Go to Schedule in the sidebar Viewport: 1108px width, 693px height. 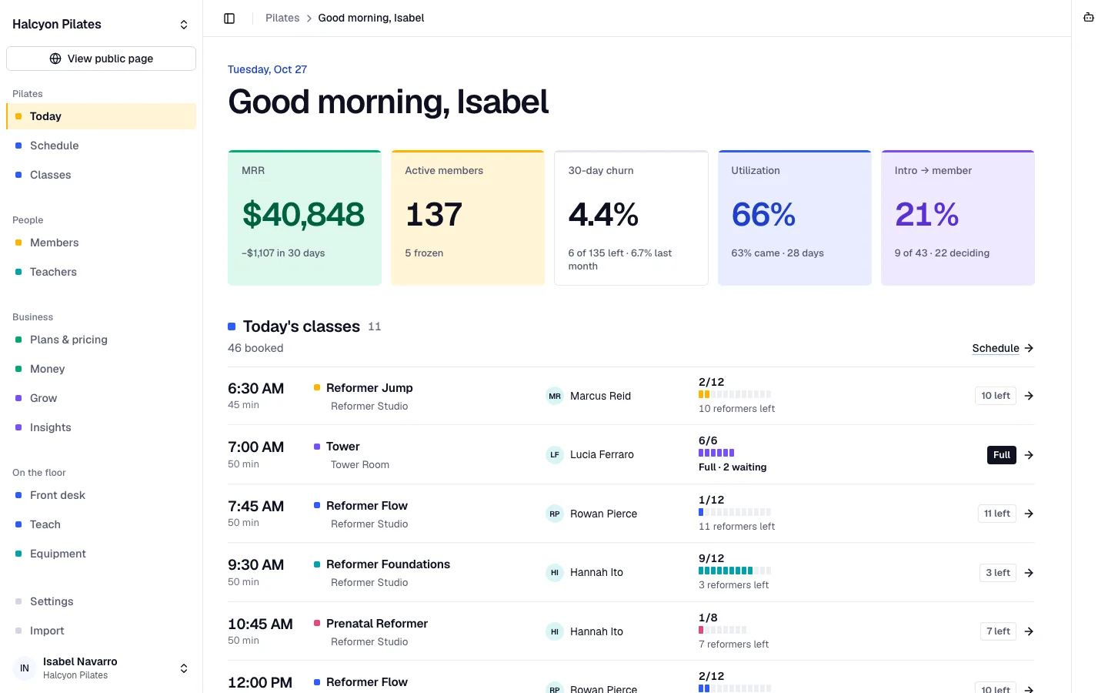[x=101, y=146]
